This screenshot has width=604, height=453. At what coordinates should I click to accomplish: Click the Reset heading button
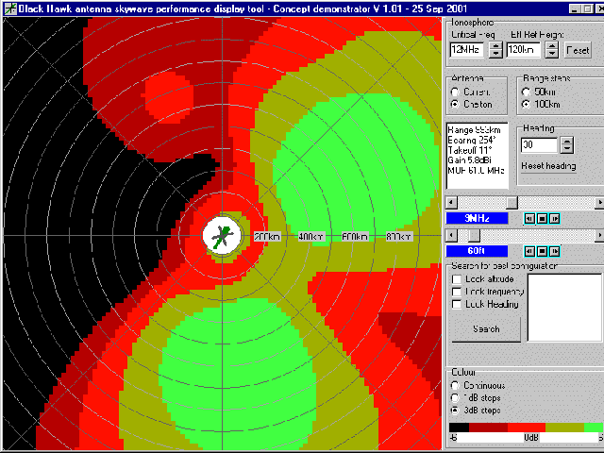point(548,166)
